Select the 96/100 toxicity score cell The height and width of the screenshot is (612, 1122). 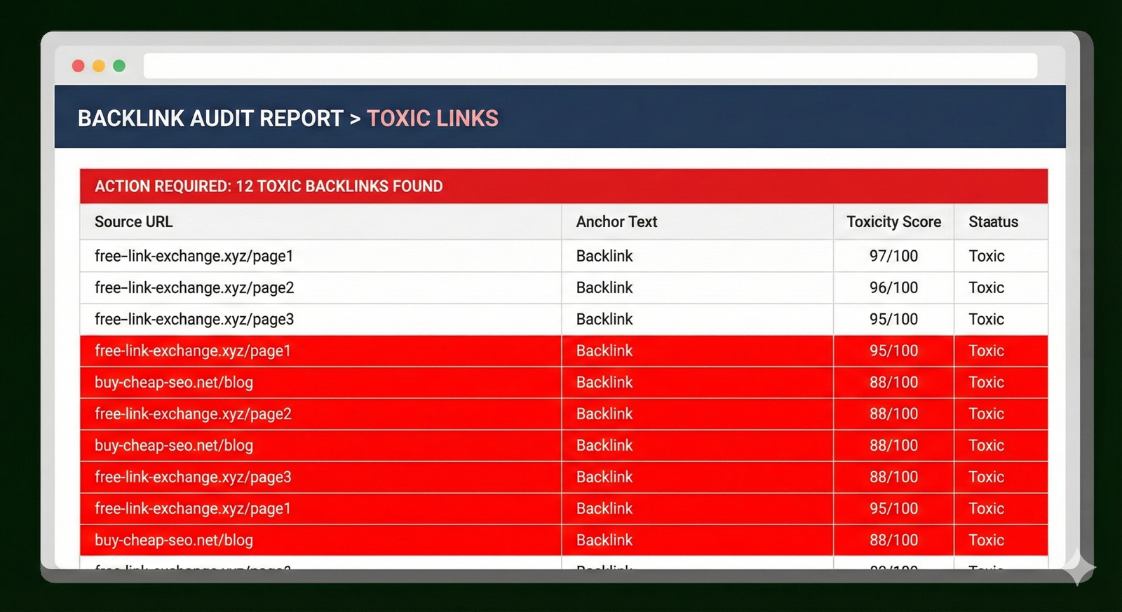tap(893, 288)
